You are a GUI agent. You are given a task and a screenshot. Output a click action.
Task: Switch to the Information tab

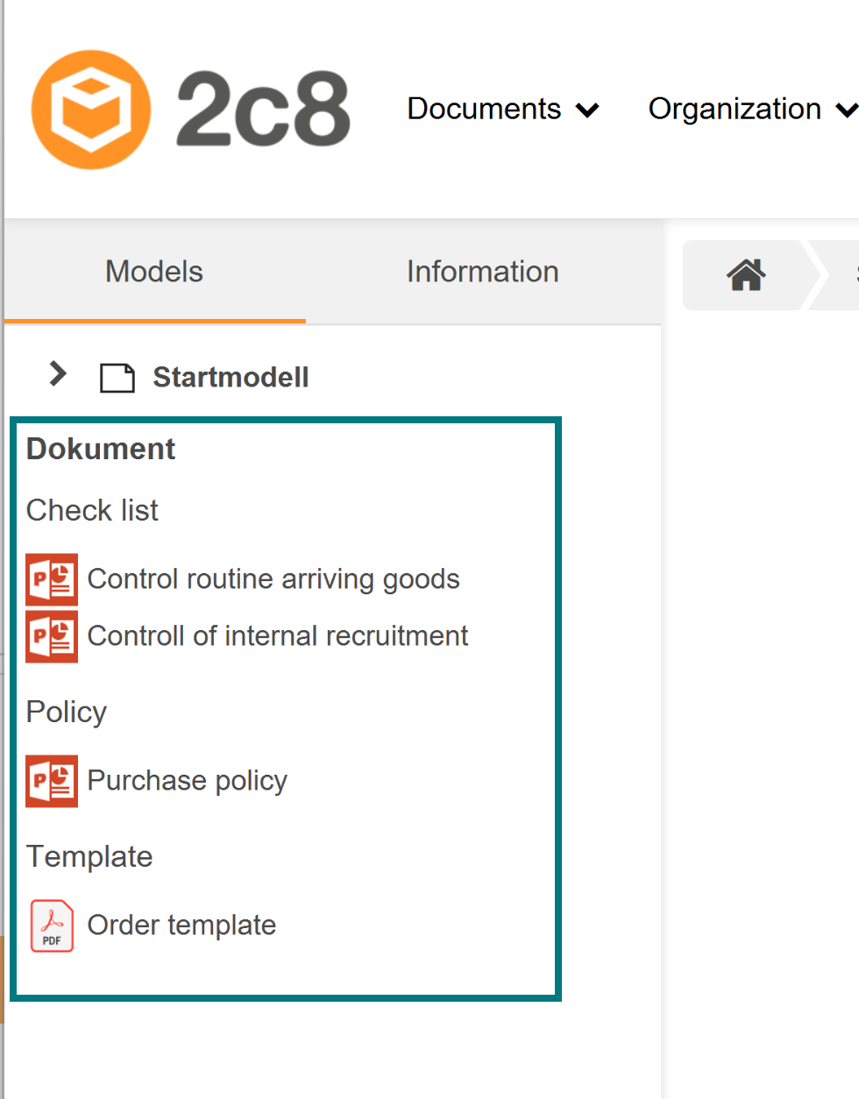click(483, 272)
